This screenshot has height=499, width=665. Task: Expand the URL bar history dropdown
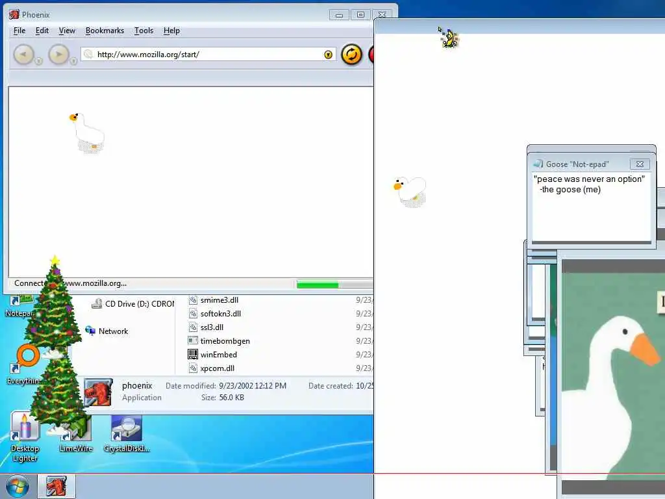[328, 55]
